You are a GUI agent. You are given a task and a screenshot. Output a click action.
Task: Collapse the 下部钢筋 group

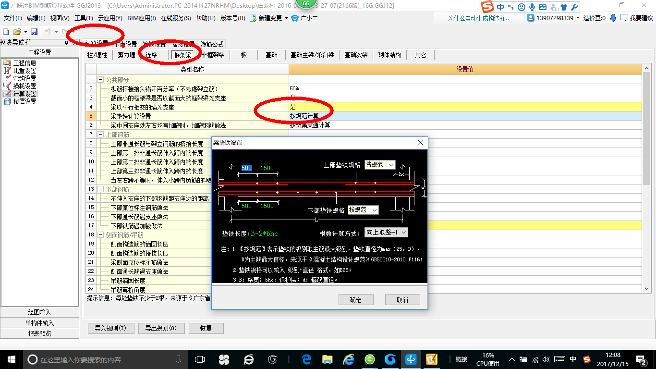[x=100, y=189]
